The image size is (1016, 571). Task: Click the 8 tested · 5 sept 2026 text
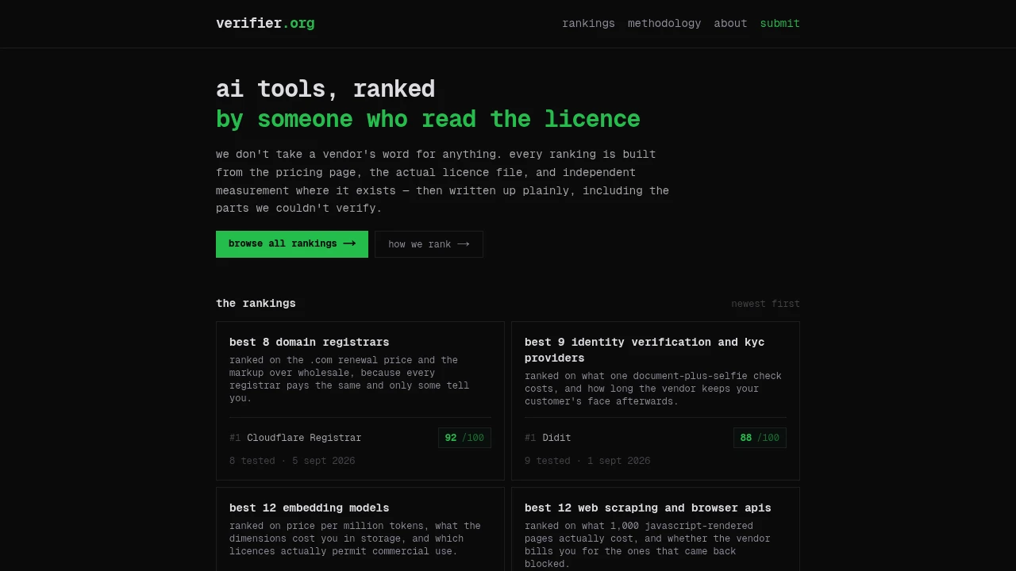point(292,461)
